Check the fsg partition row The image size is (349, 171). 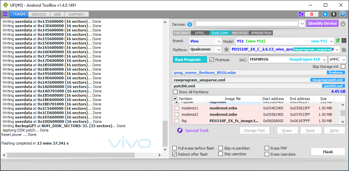coord(177,121)
